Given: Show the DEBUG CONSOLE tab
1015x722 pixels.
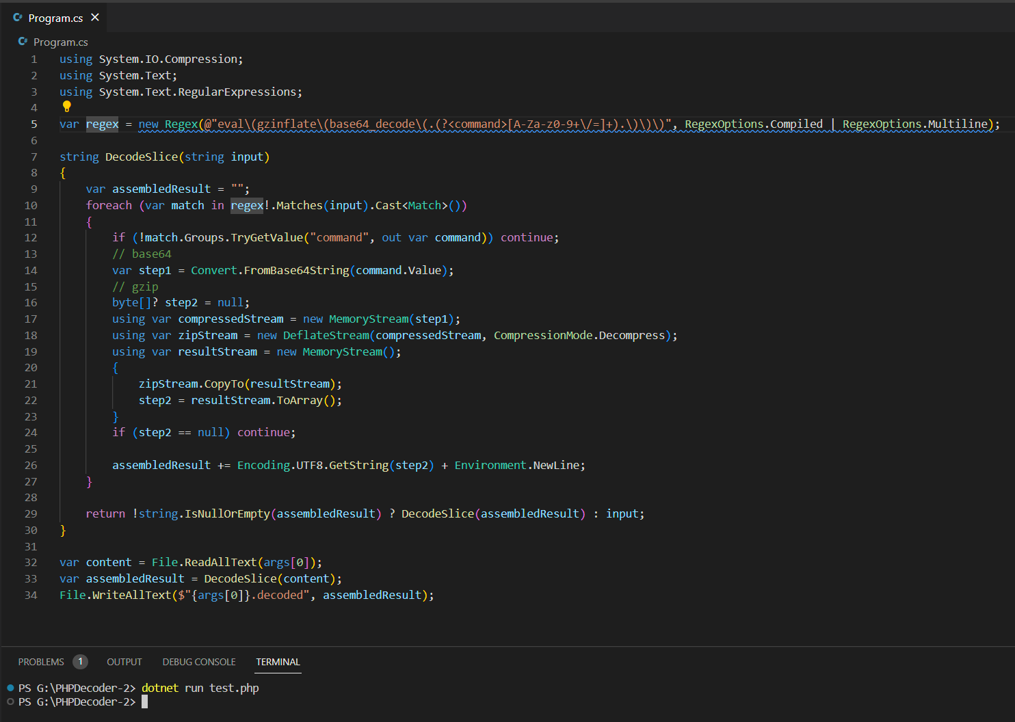Looking at the screenshot, I should [199, 662].
